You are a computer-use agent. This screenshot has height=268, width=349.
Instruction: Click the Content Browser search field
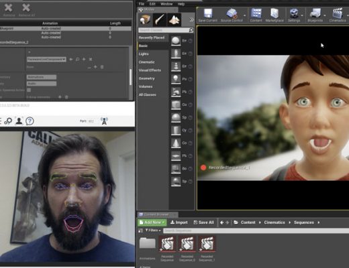[x=256, y=230]
